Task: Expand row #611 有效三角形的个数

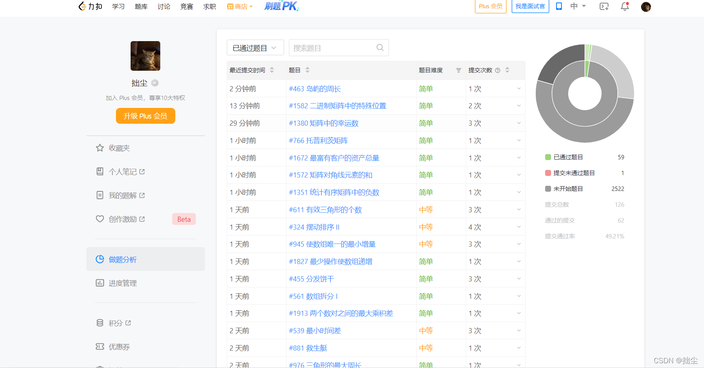Action: pos(519,209)
